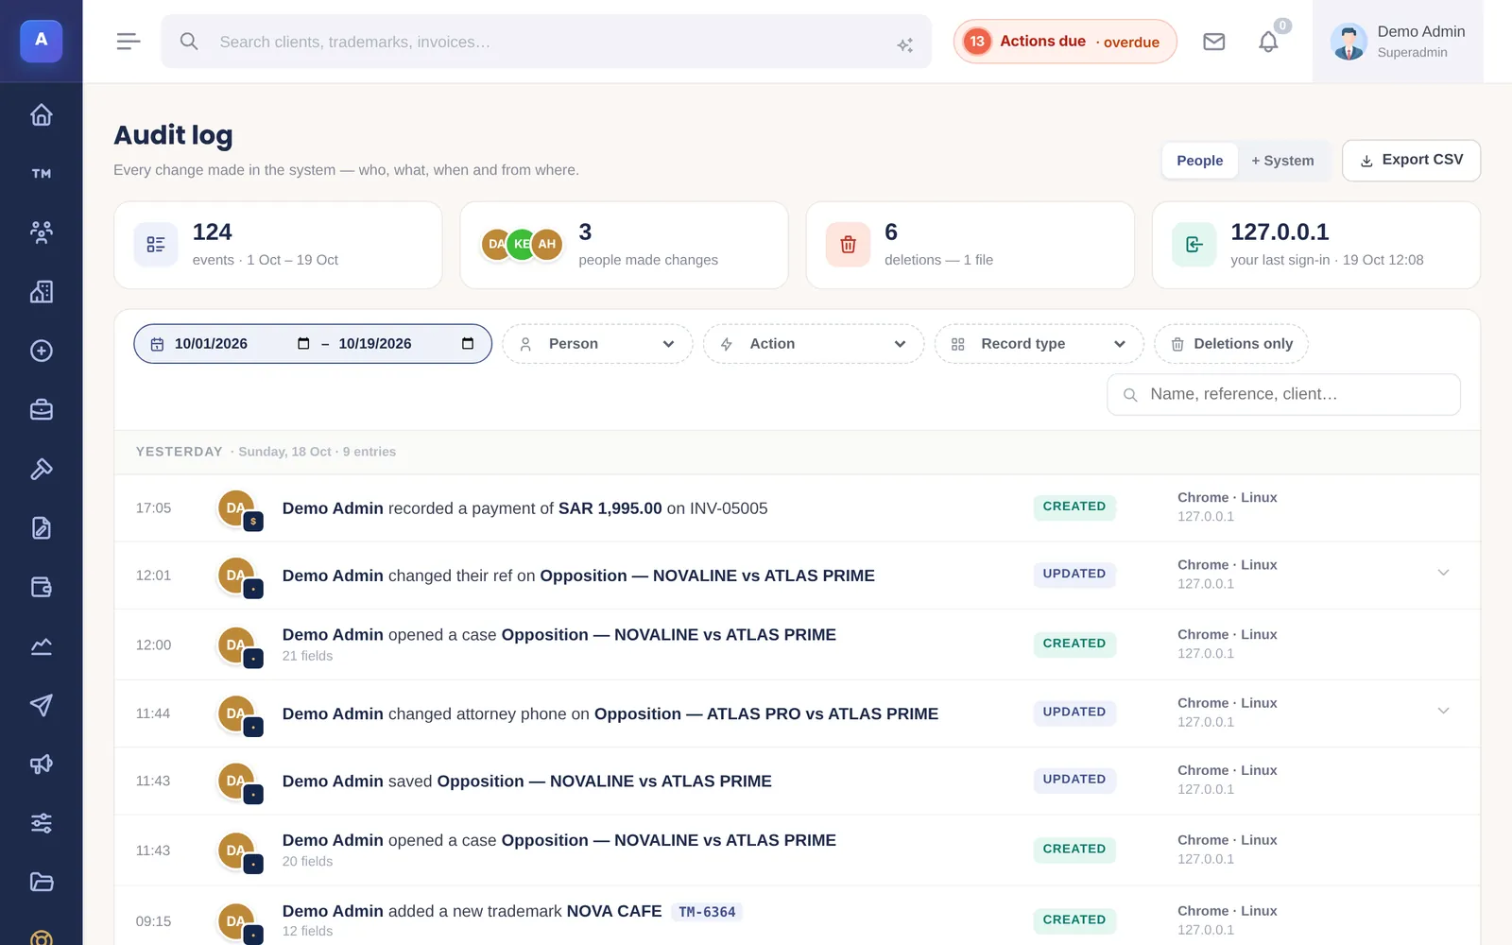Open the Person filter dropdown
The height and width of the screenshot is (945, 1512).
pos(597,344)
